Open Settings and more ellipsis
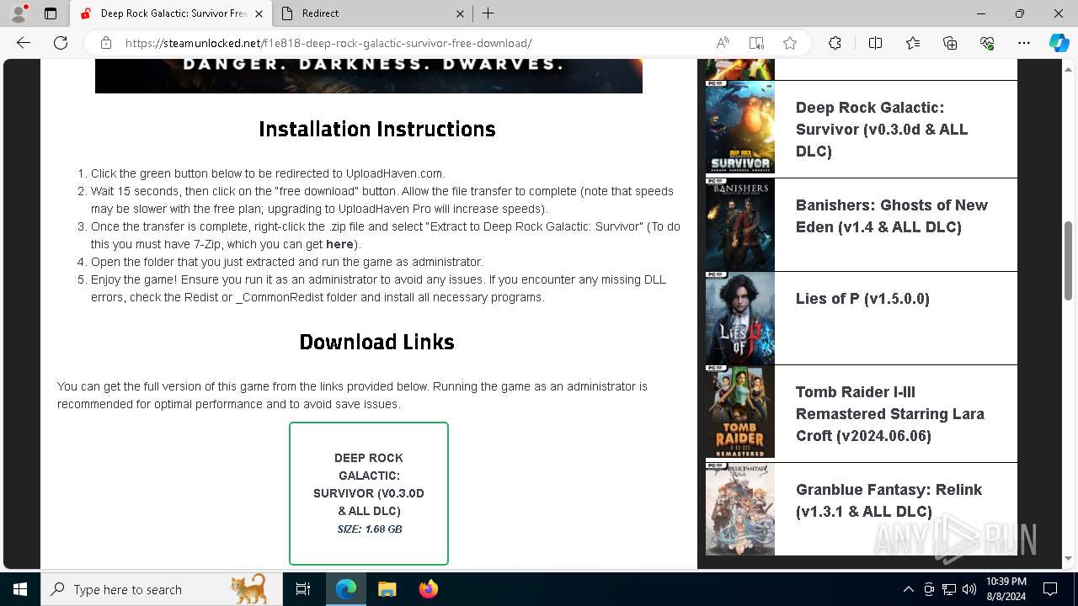The width and height of the screenshot is (1078, 606). [x=1024, y=43]
